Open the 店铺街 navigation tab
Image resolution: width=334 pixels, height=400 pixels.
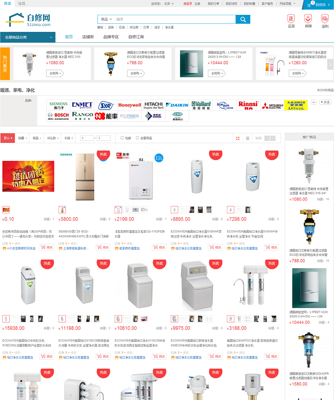[x=88, y=37]
